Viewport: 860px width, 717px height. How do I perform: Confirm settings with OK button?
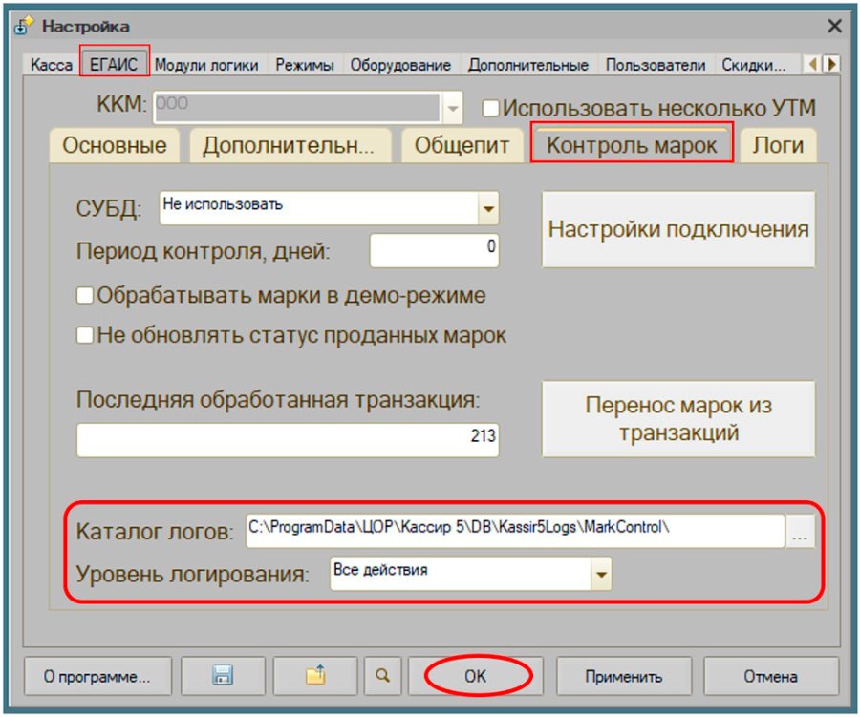coord(476,676)
